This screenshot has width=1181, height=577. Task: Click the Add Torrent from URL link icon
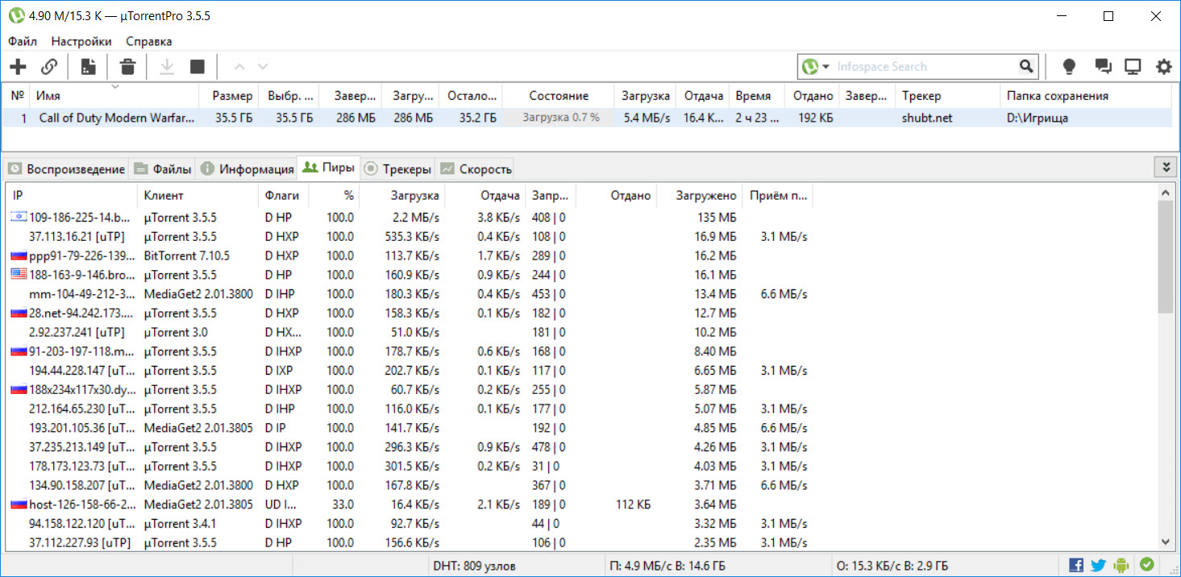(49, 67)
